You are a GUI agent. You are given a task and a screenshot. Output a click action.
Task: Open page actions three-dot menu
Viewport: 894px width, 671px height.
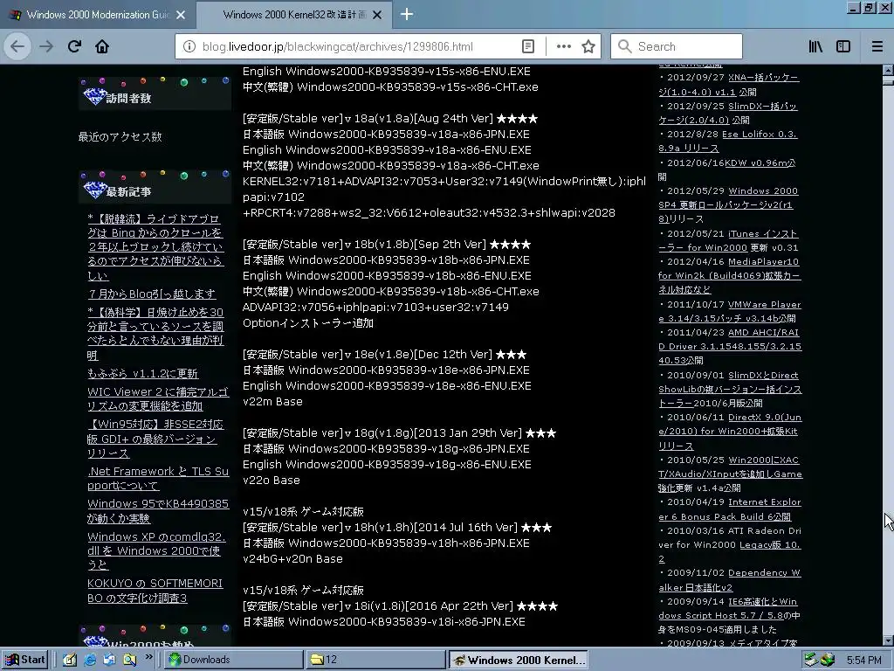point(563,46)
